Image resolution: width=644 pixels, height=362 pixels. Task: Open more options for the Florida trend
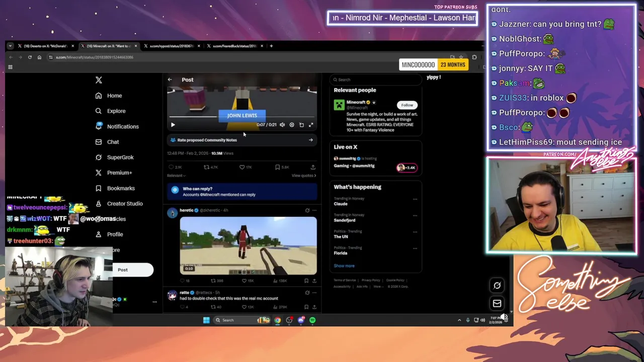tap(415, 248)
